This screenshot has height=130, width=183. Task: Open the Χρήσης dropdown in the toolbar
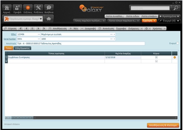159,28
